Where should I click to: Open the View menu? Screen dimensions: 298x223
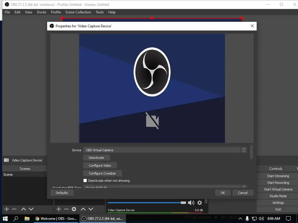[x=29, y=12]
